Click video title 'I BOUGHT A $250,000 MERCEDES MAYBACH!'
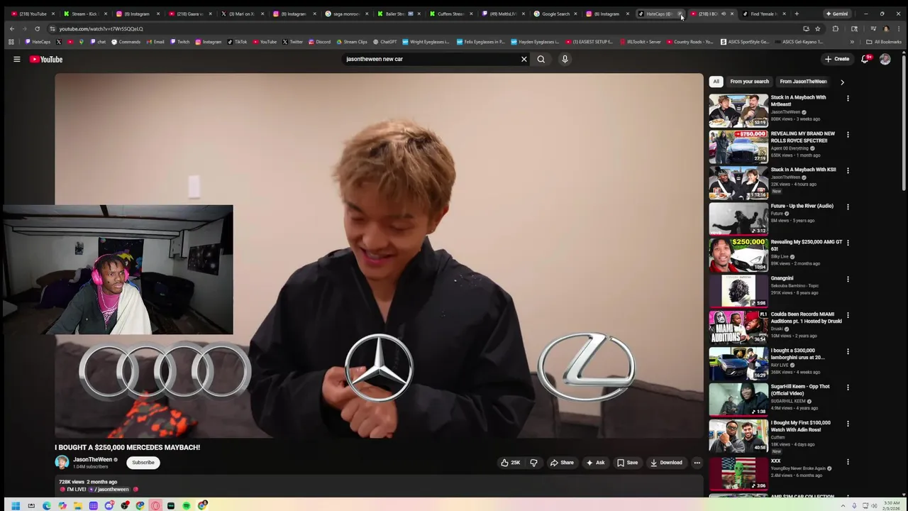Viewport: 908px width, 511px height. pyautogui.click(x=127, y=447)
